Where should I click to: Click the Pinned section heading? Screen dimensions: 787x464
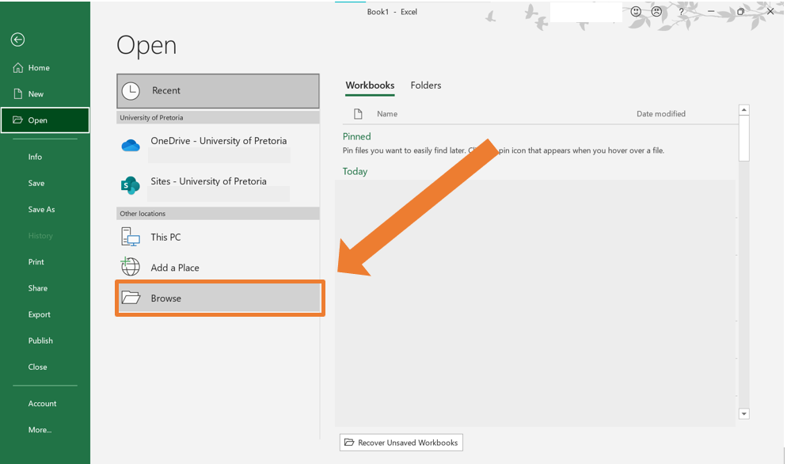(357, 137)
